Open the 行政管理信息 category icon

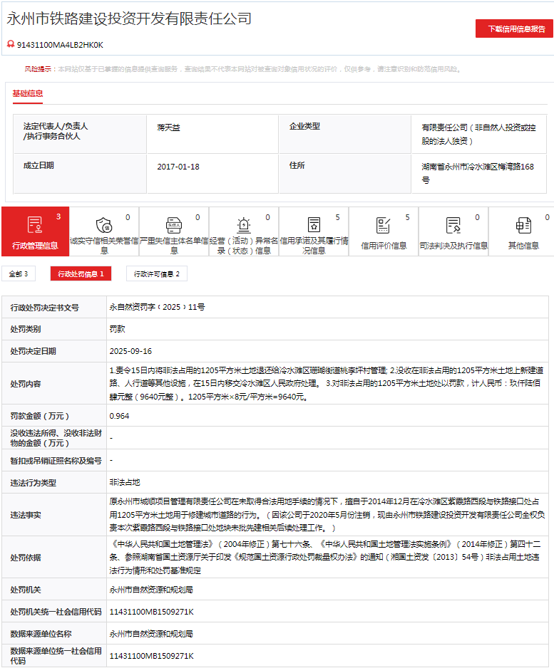coord(35,226)
